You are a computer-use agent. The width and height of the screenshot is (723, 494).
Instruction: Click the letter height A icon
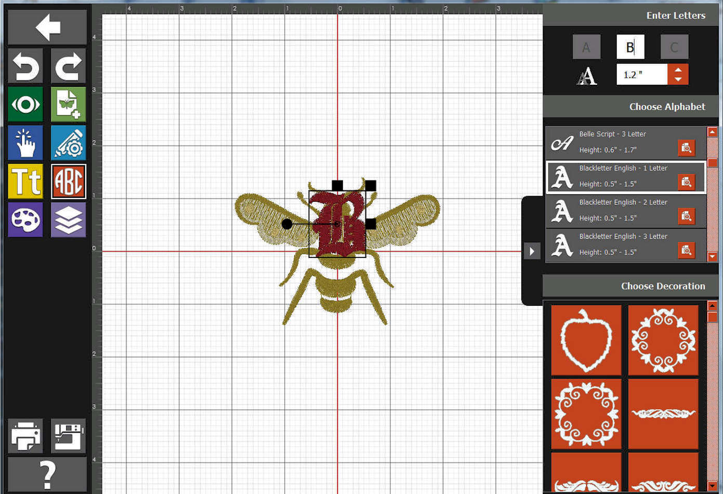[x=586, y=76]
